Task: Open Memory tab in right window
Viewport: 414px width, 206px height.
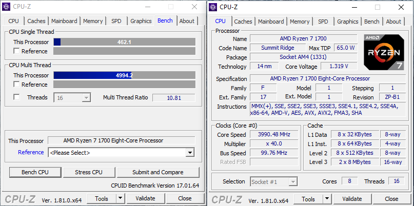Action: (300, 22)
